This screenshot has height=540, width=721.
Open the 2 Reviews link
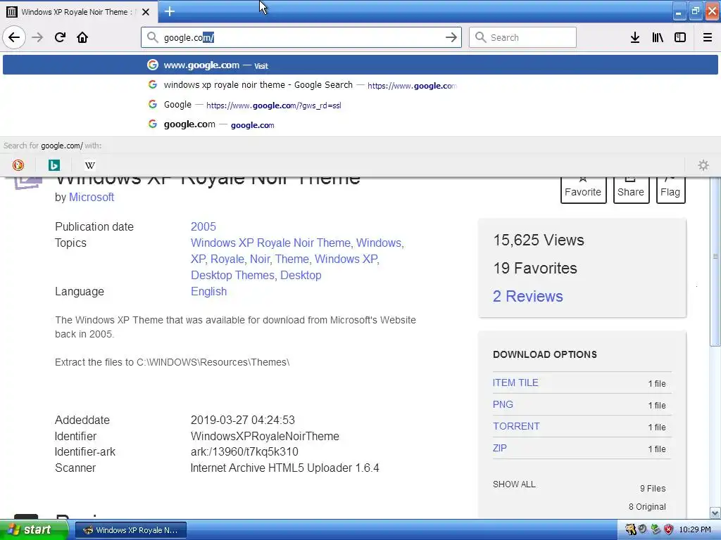click(528, 296)
